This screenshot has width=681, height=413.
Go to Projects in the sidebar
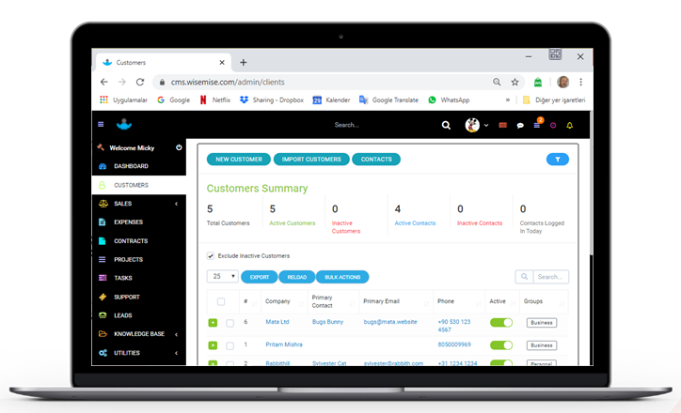pyautogui.click(x=128, y=259)
